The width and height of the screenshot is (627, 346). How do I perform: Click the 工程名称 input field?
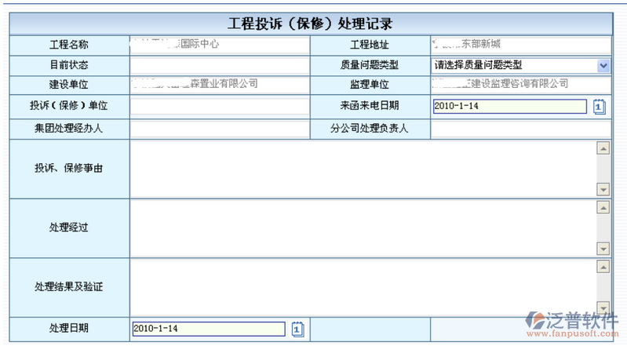[220, 45]
